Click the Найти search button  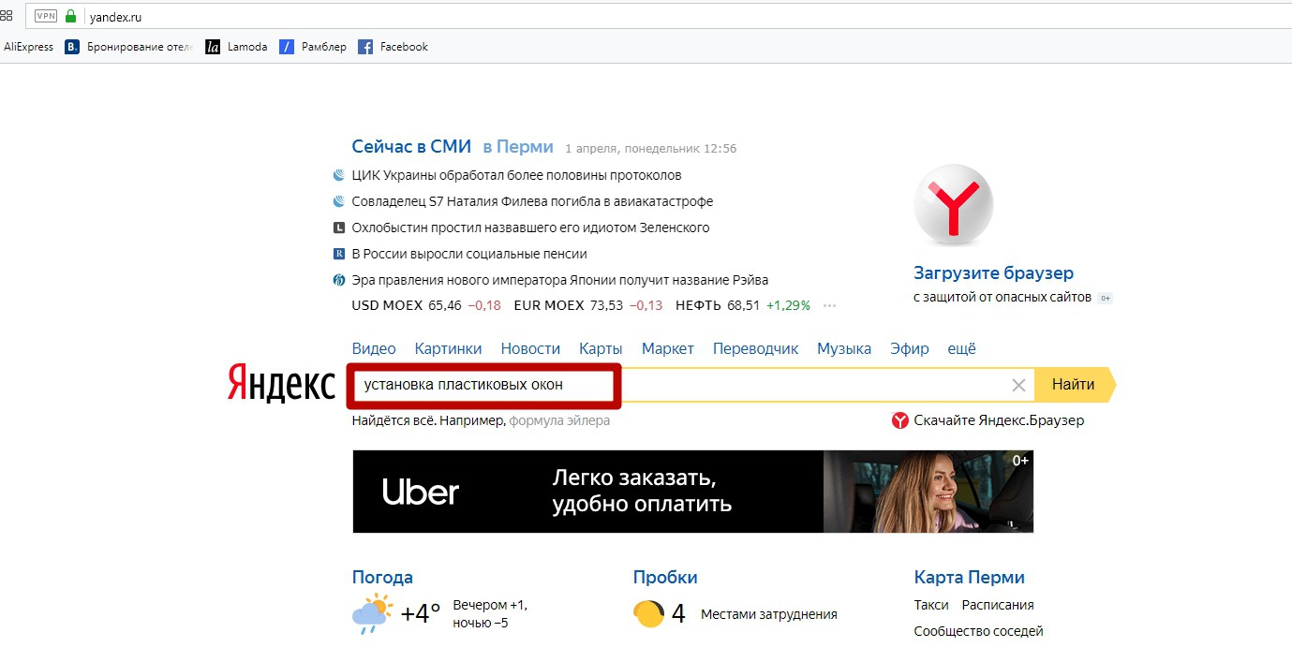coord(1074,385)
